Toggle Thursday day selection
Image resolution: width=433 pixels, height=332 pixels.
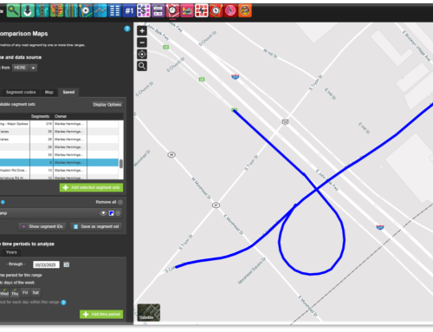point(15,292)
